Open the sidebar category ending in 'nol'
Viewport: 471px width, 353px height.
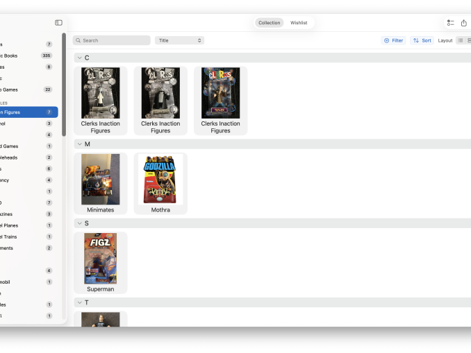26,123
